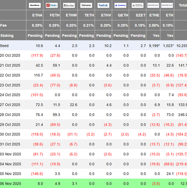
Task: Select the 31 Oct 2025 date
Action: click(10, 144)
